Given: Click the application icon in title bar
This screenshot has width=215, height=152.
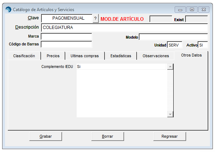Looking at the screenshot, I should pyautogui.click(x=9, y=9).
